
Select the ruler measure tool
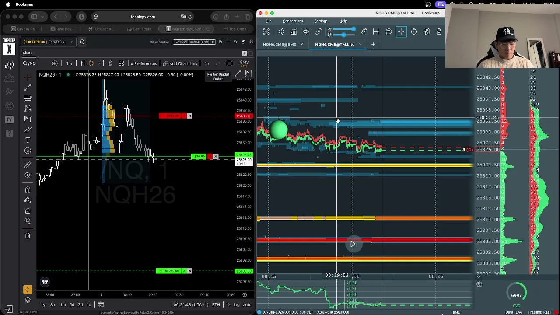coord(28,164)
